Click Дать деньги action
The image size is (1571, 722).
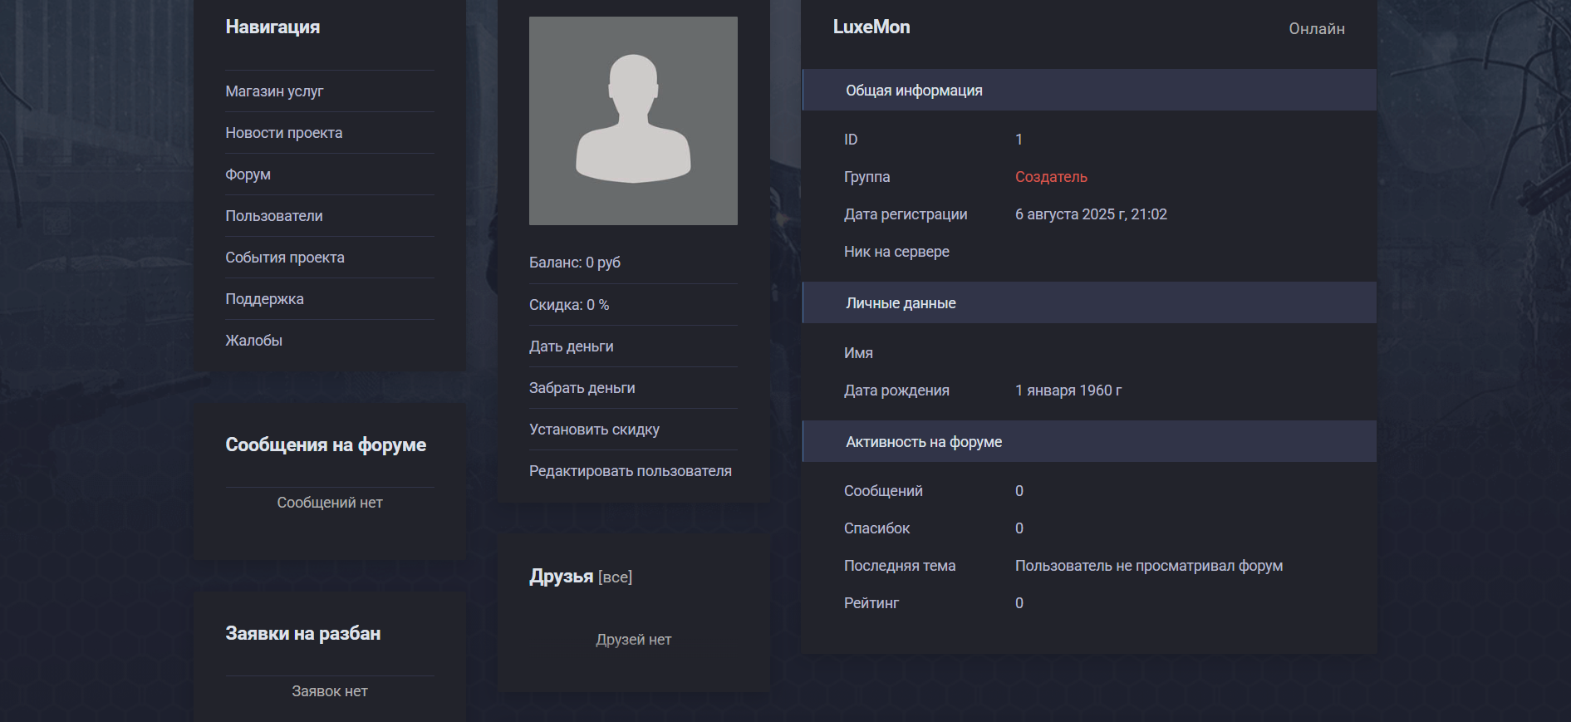click(571, 346)
